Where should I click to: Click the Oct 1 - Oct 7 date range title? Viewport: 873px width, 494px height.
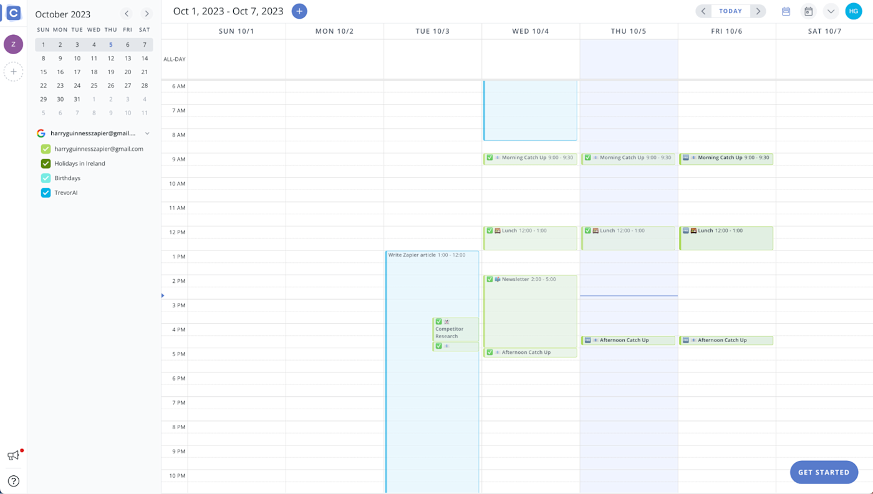(228, 11)
